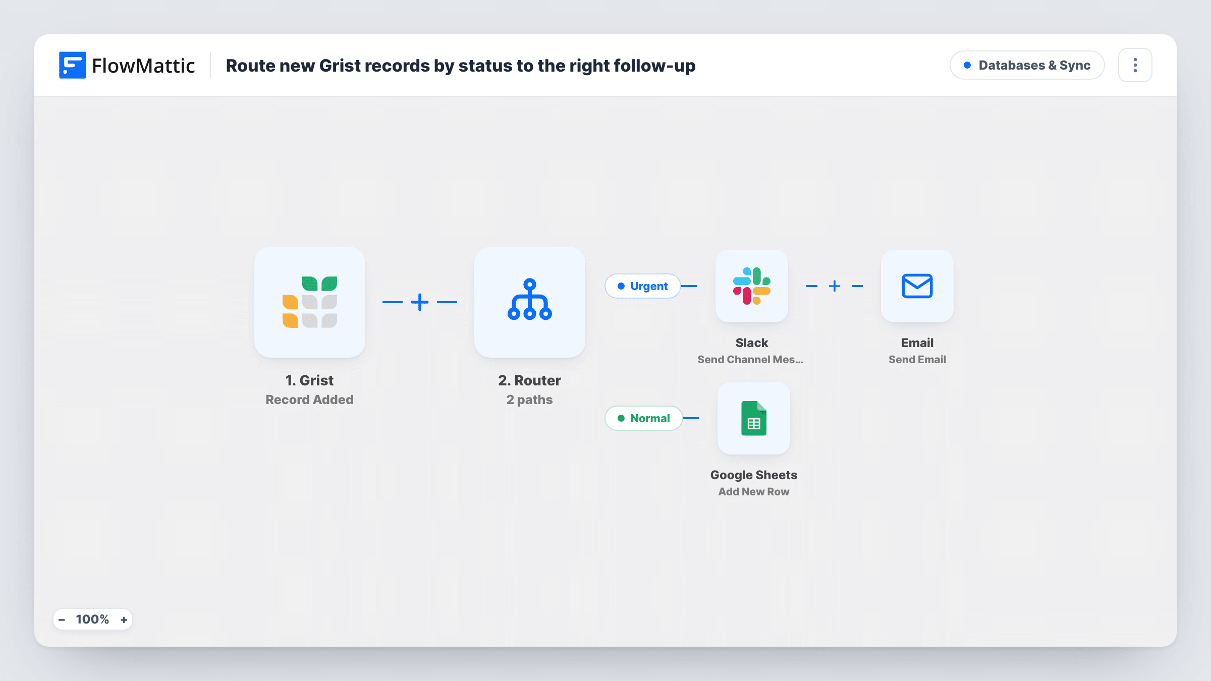Open the Router step icon
1211x681 pixels.
(x=529, y=302)
